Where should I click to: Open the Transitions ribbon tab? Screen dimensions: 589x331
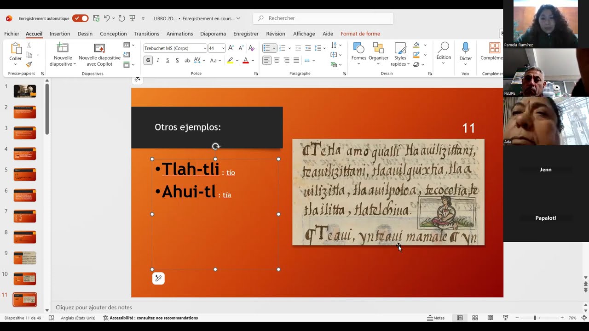pyautogui.click(x=146, y=34)
